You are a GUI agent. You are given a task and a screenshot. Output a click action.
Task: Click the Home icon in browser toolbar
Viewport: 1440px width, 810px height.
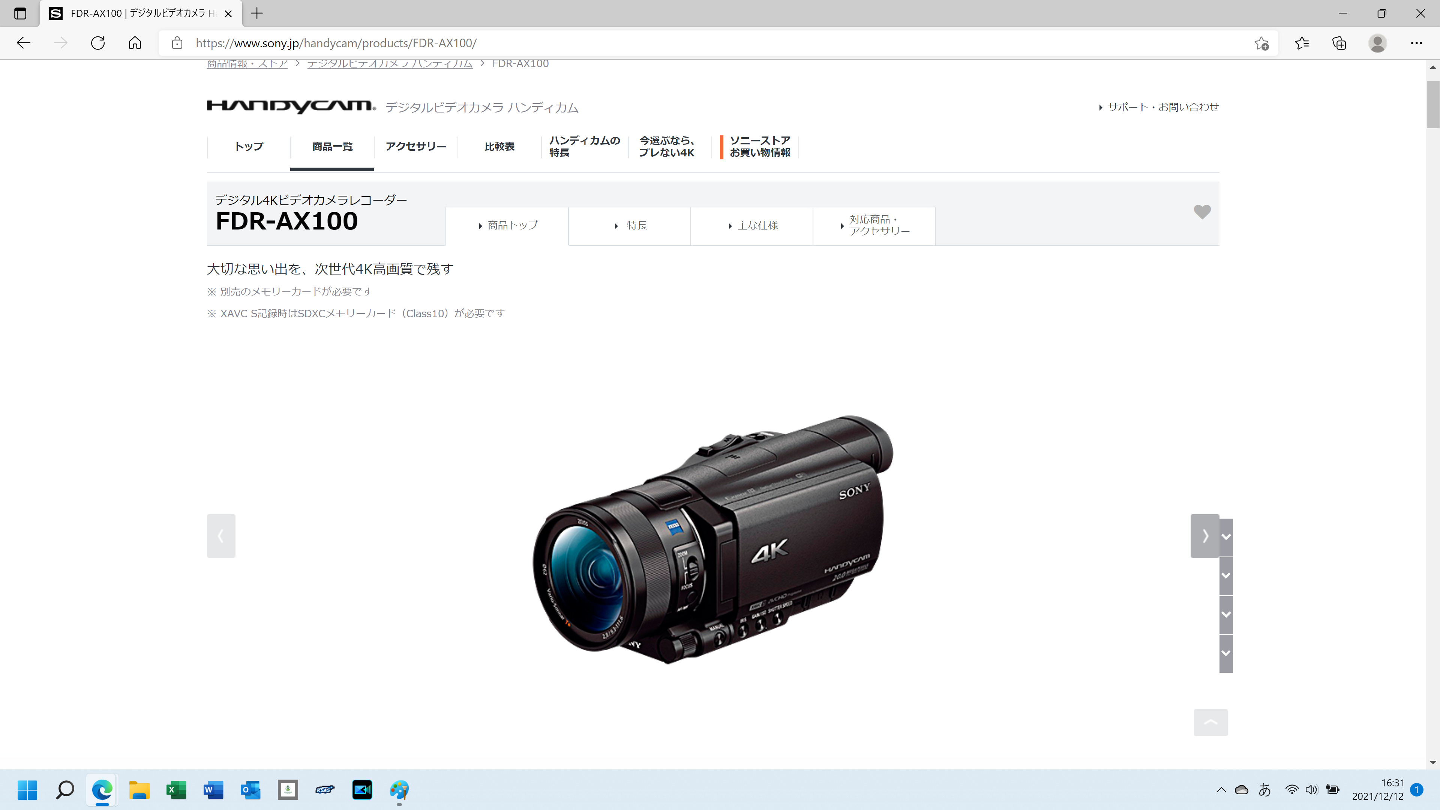(135, 43)
